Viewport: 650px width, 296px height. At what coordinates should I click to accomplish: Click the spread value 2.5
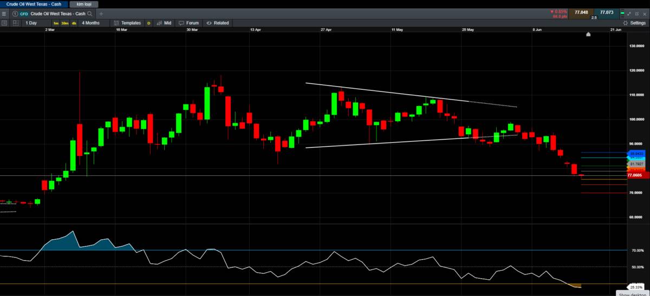[594, 17]
